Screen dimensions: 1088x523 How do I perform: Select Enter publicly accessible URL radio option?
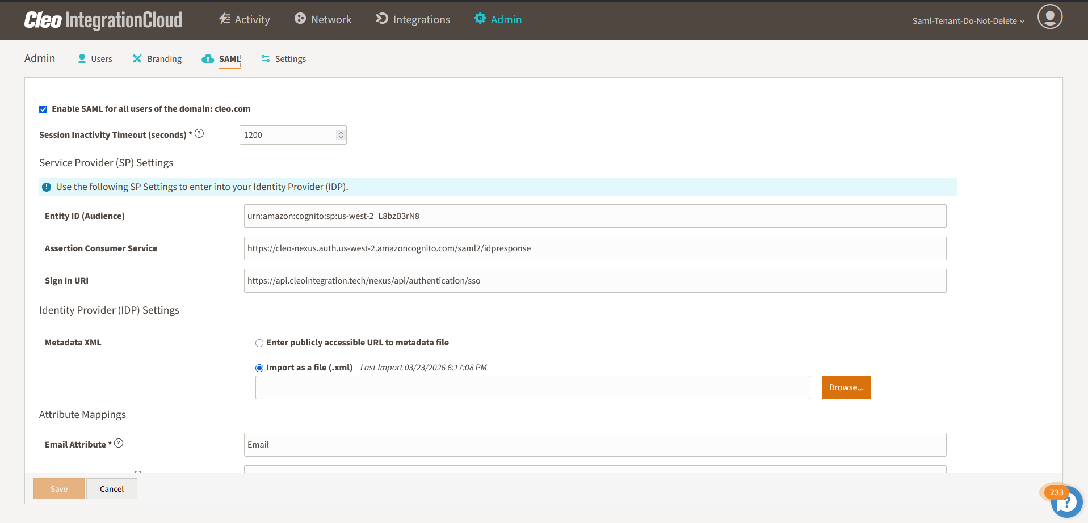[259, 343]
